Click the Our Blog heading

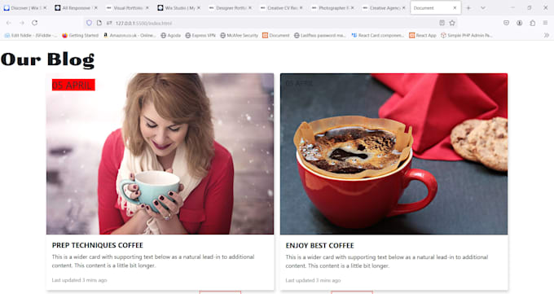[x=48, y=59]
